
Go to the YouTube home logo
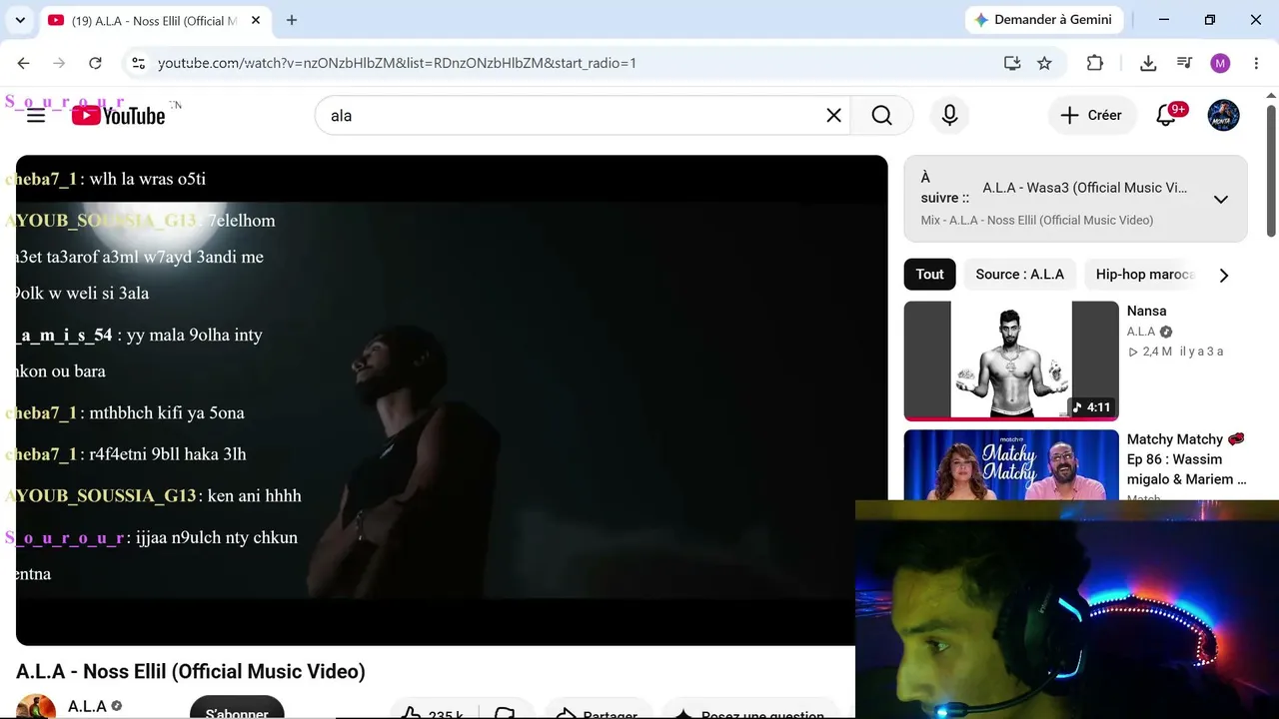point(118,116)
